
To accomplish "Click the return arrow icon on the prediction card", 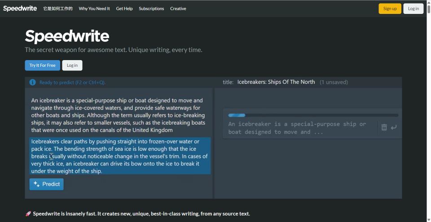I will point(394,127).
